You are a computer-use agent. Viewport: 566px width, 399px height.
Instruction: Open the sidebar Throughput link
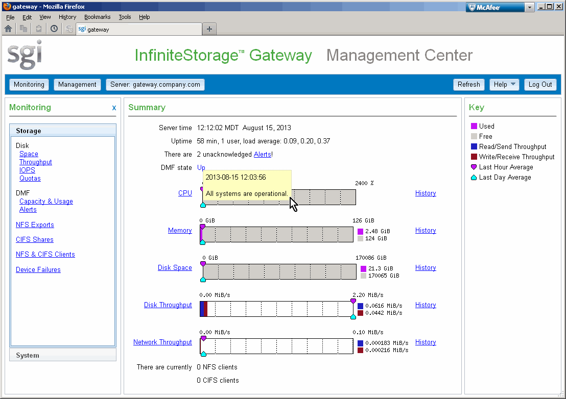(x=36, y=162)
